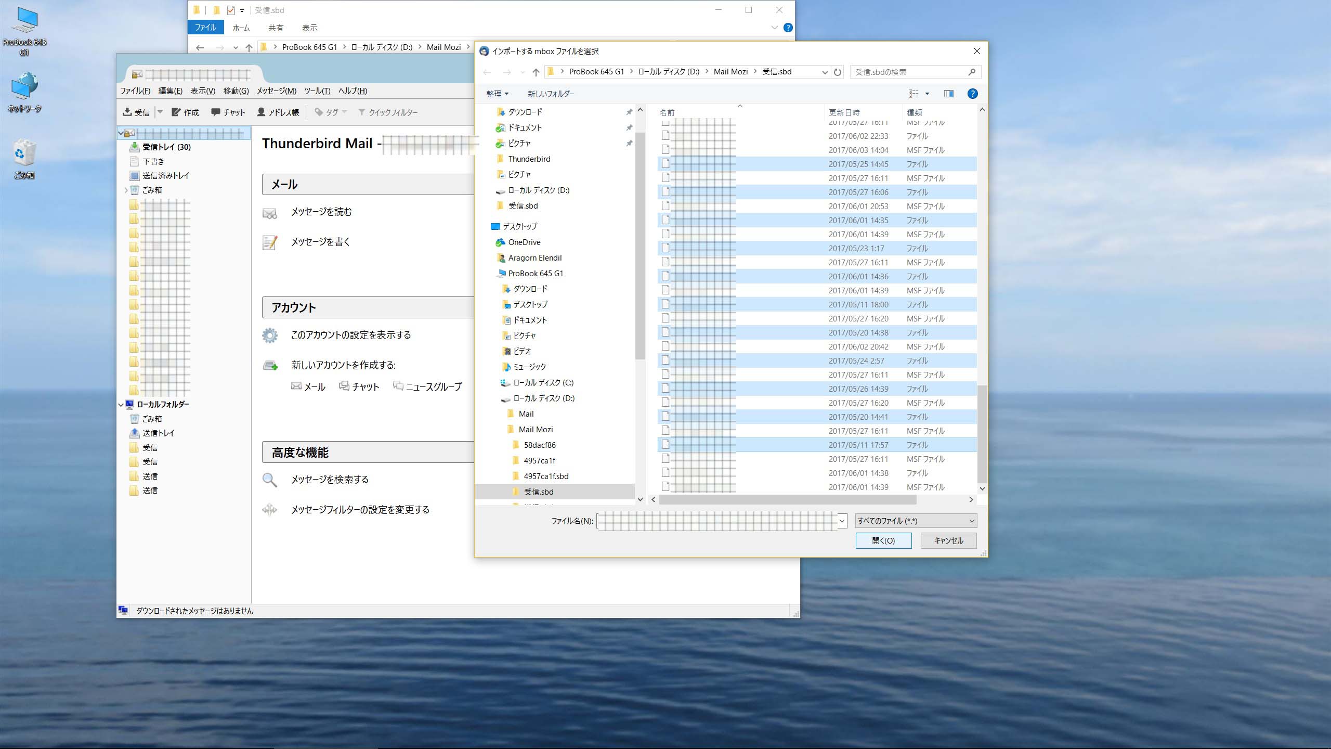
Task: Click the New Folder (新しいフォルダー) button
Action: 551,94
